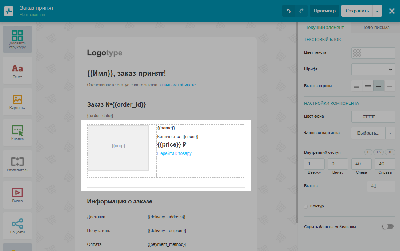Switch to the Тело письма tab

tap(376, 28)
